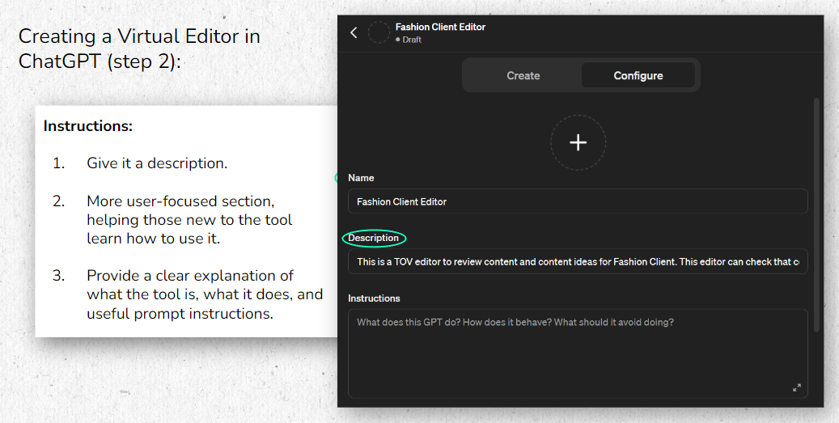Click the Name input field
Image resolution: width=839 pixels, height=423 pixels.
point(578,201)
